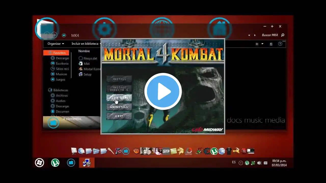Viewport: 326px width, 183px height.
Task: Sort files by the Nombre column header
Action: click(x=84, y=51)
